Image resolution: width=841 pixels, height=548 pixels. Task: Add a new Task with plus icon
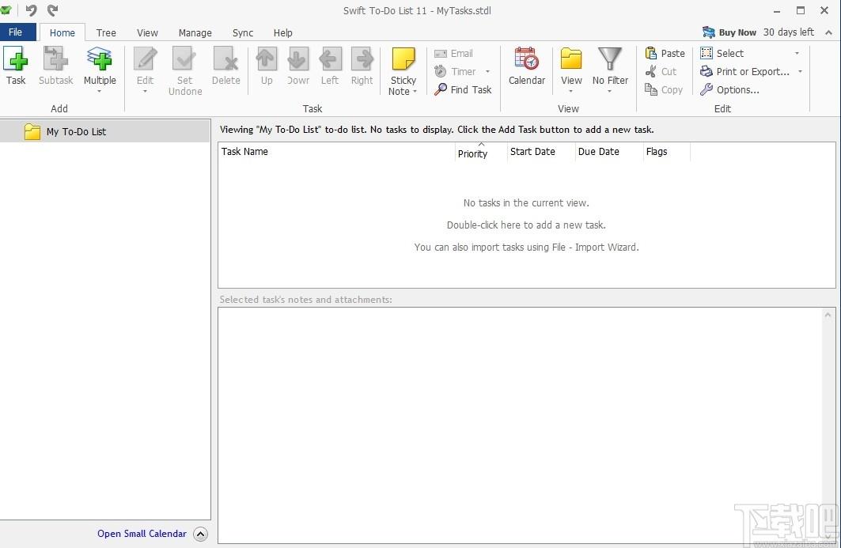click(16, 59)
